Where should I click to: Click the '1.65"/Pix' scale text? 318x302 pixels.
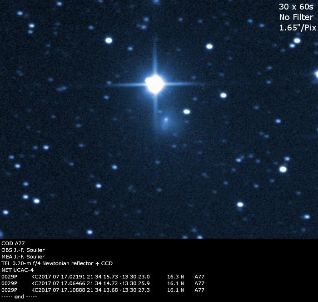[298, 28]
